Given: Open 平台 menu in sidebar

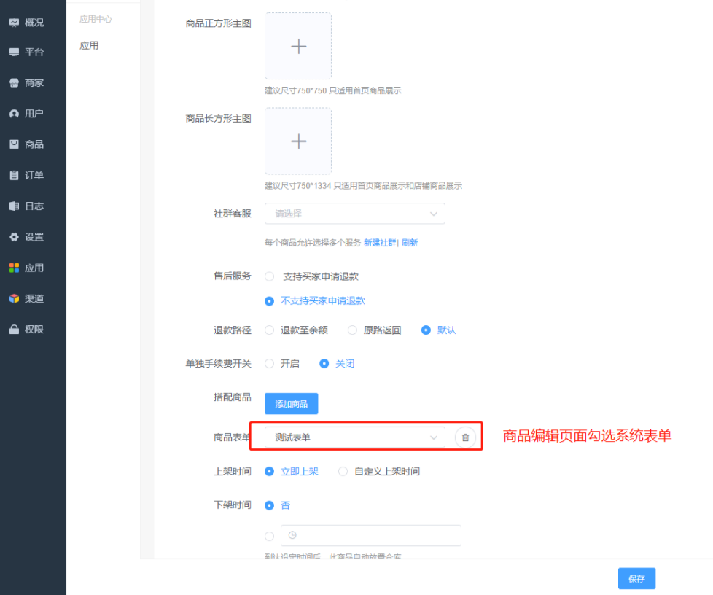Looking at the screenshot, I should tap(33, 52).
